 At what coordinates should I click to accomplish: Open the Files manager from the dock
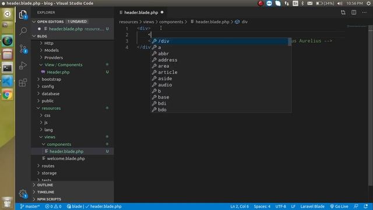click(8, 54)
